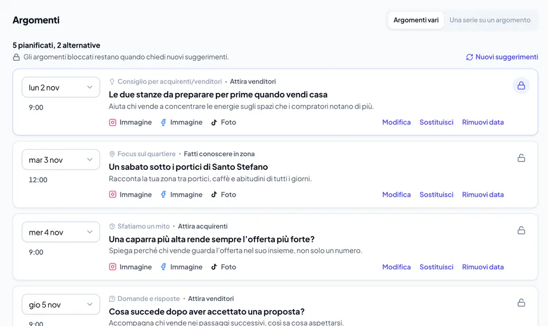Click 'Rimuovi data' on the 'Santo Stefano' card
Screen dimensions: 548x326
(483, 195)
